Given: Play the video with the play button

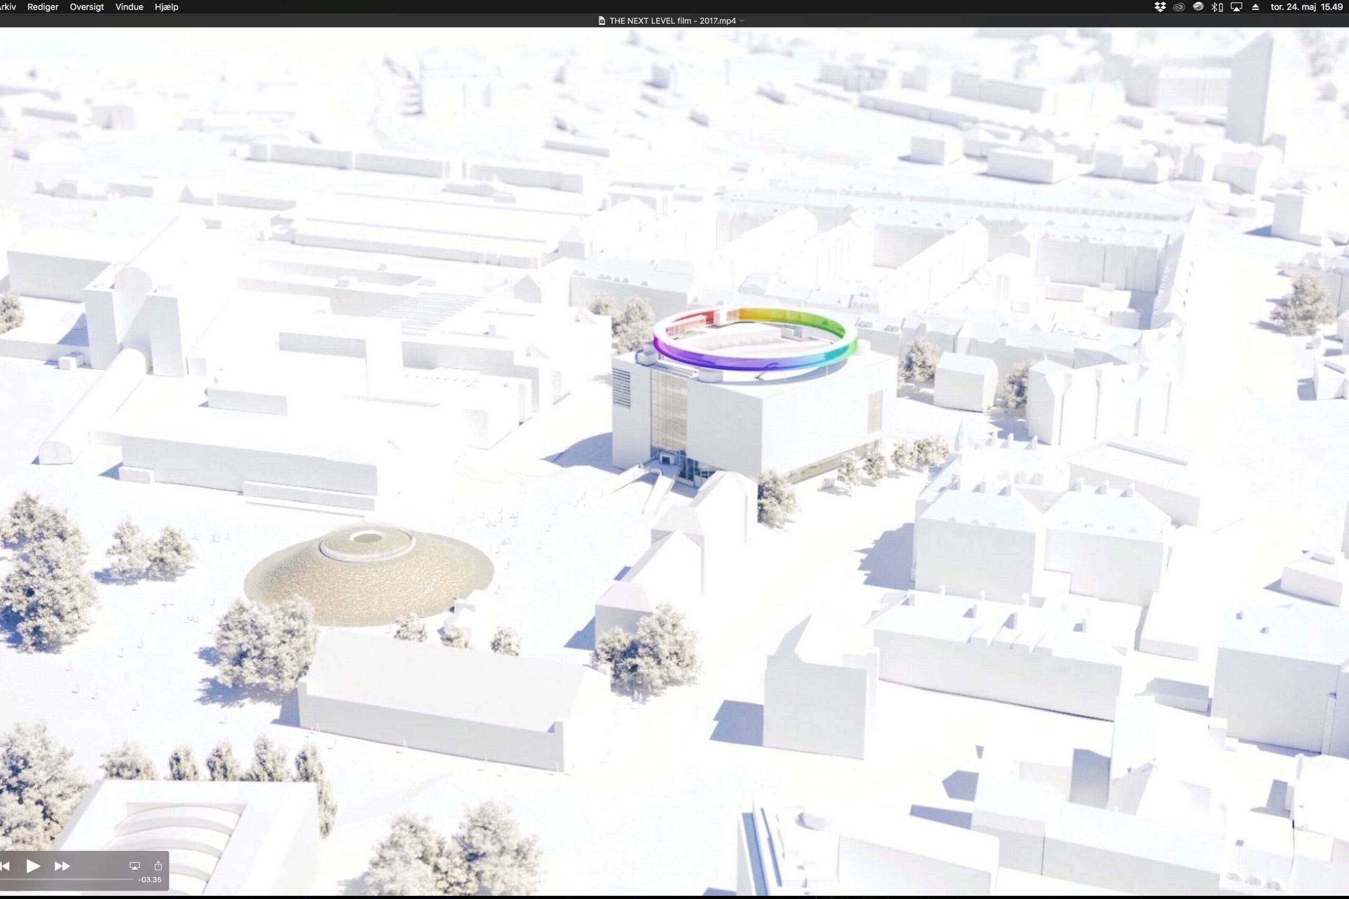Looking at the screenshot, I should pos(33,866).
